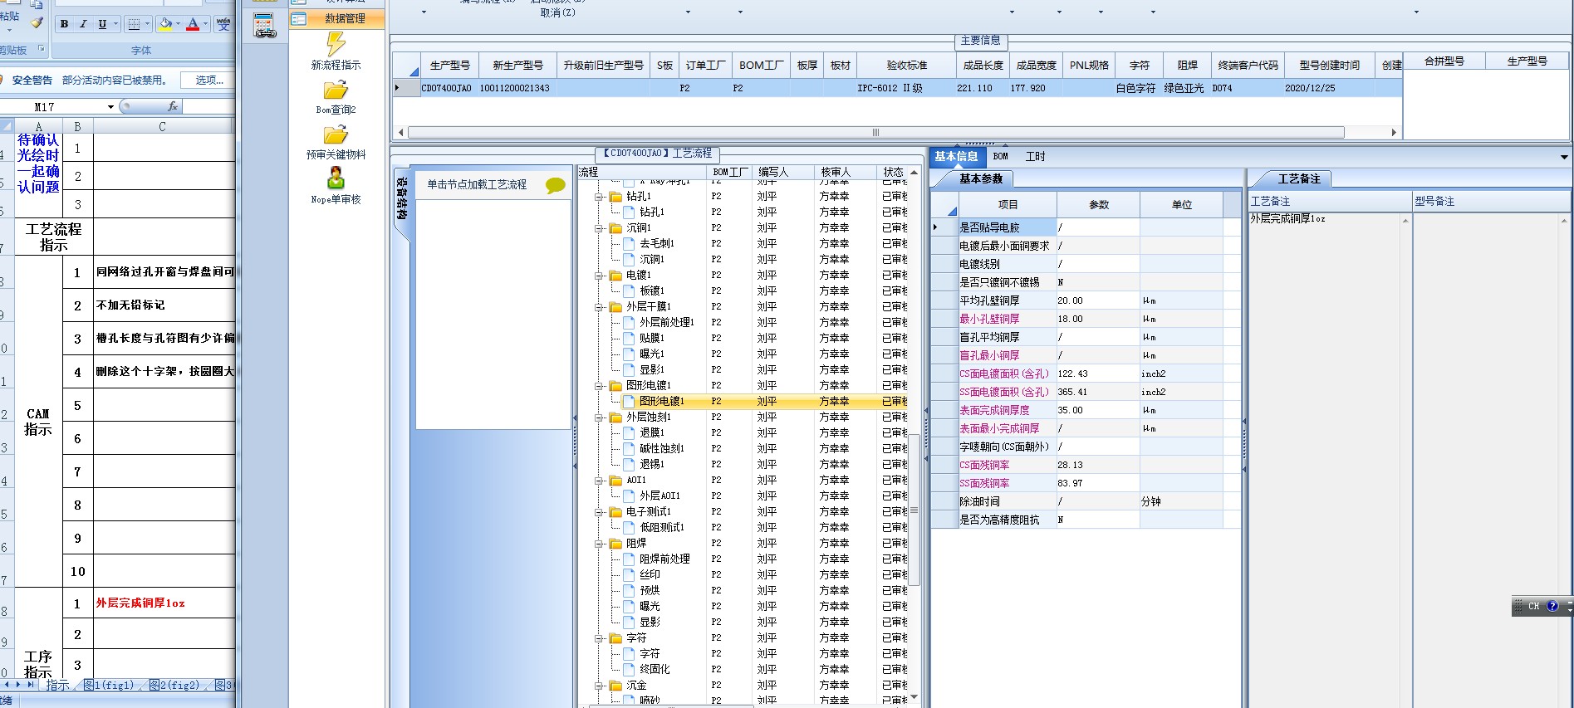Select the 基本参数 sub-tab

click(x=981, y=178)
